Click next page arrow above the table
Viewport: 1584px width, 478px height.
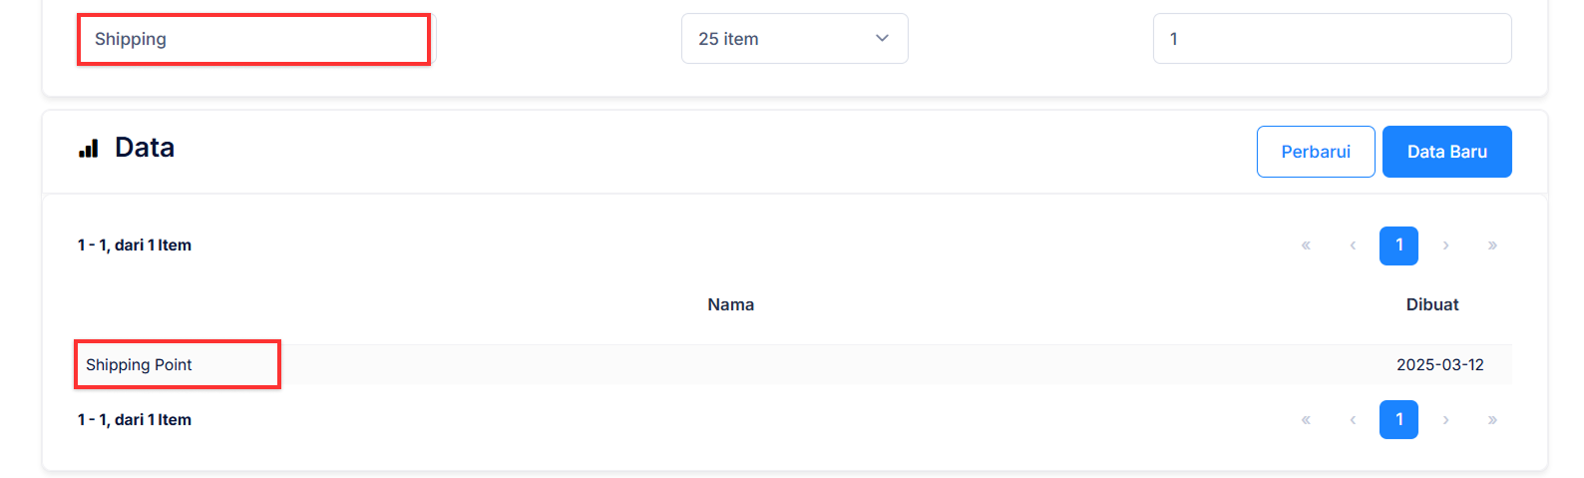[1445, 245]
